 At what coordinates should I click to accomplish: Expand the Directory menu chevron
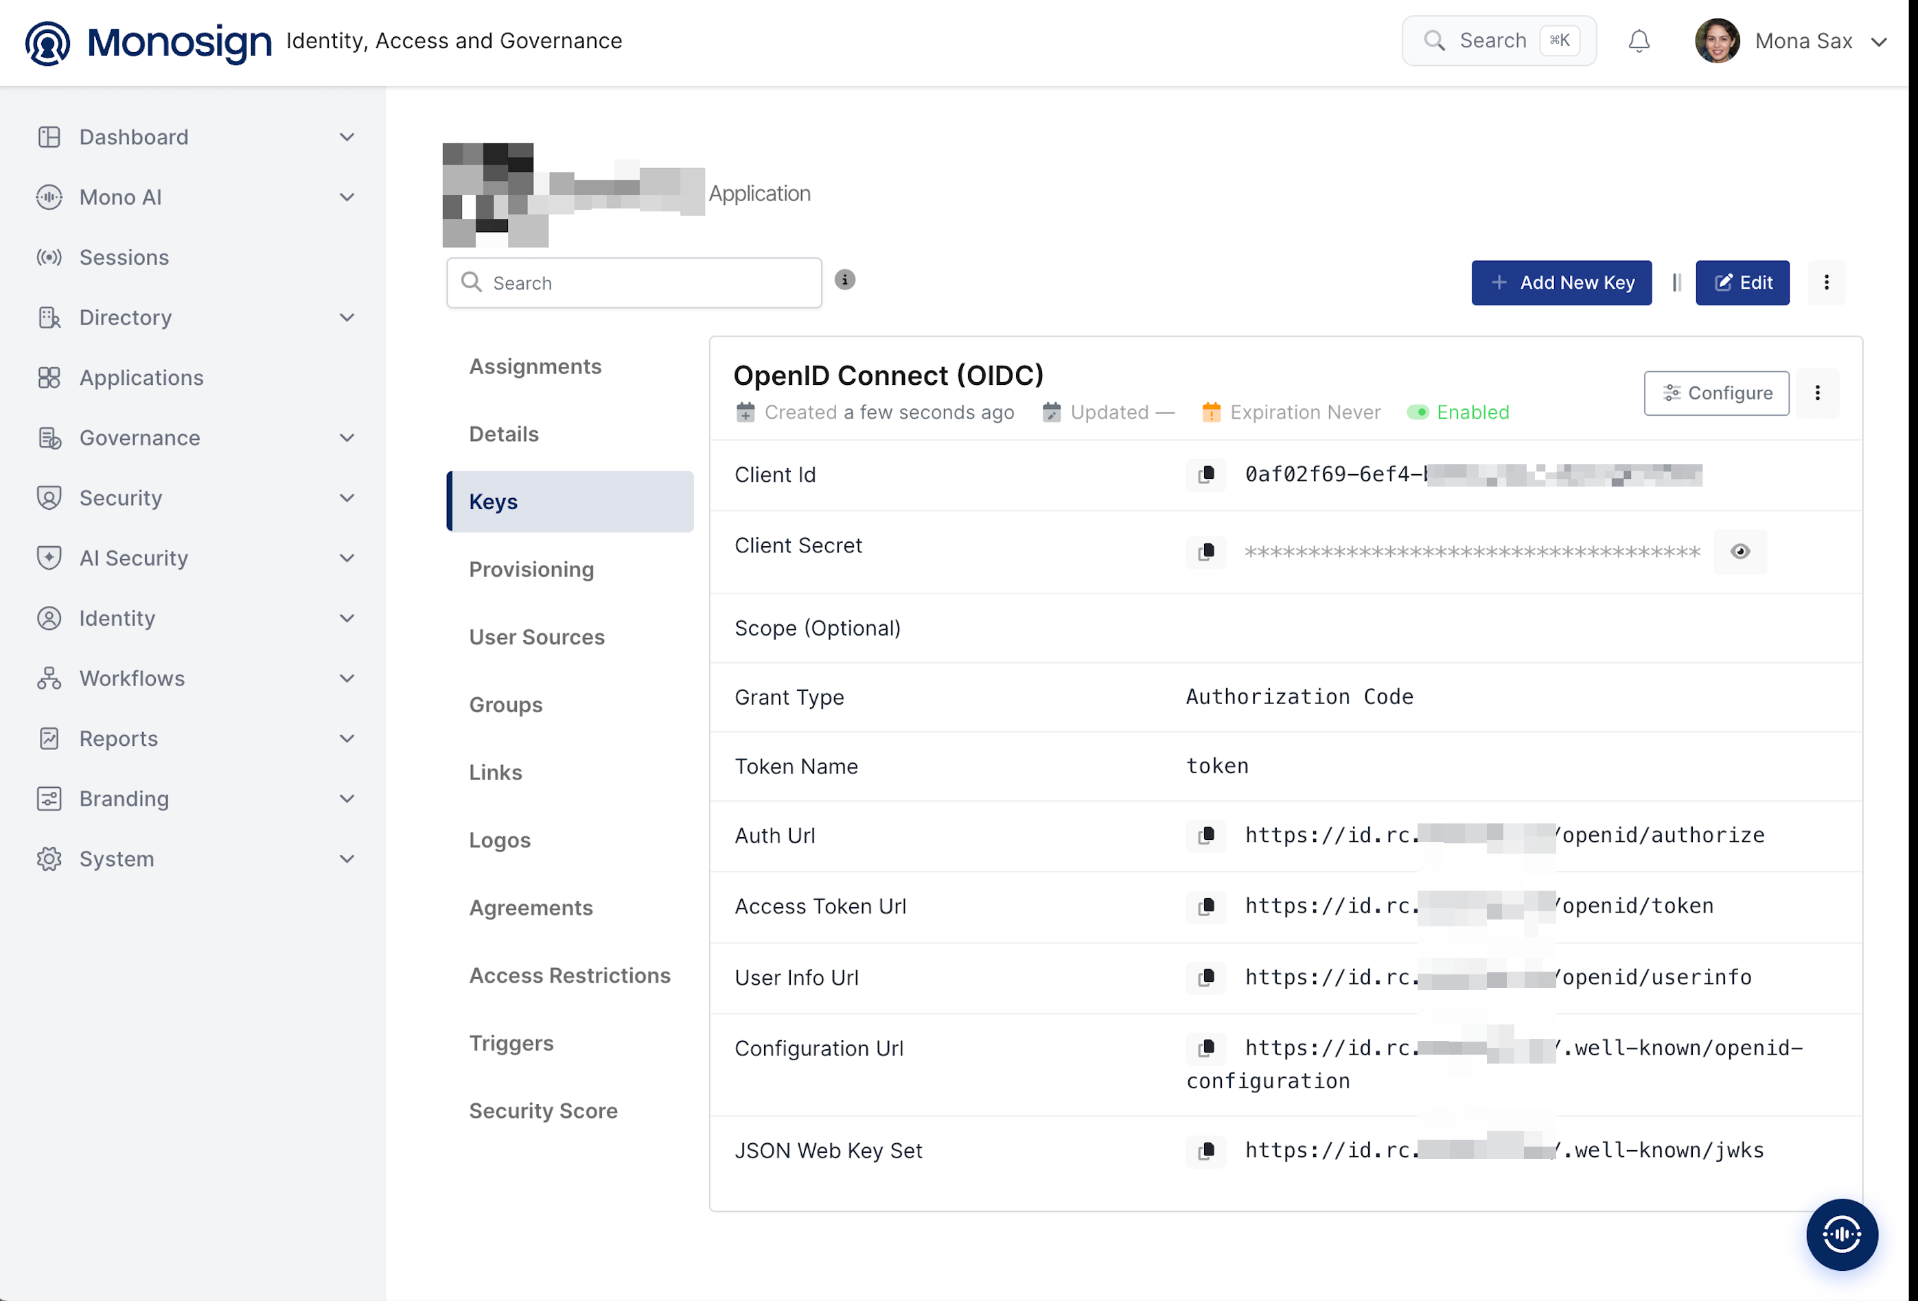tap(347, 318)
